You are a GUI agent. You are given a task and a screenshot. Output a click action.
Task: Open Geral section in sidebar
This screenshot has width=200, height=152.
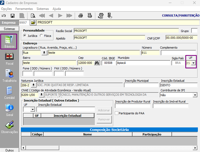[9, 110]
